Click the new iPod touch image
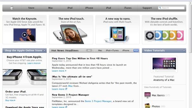The image size is (192, 108). pyautogui.click(x=70, y=34)
